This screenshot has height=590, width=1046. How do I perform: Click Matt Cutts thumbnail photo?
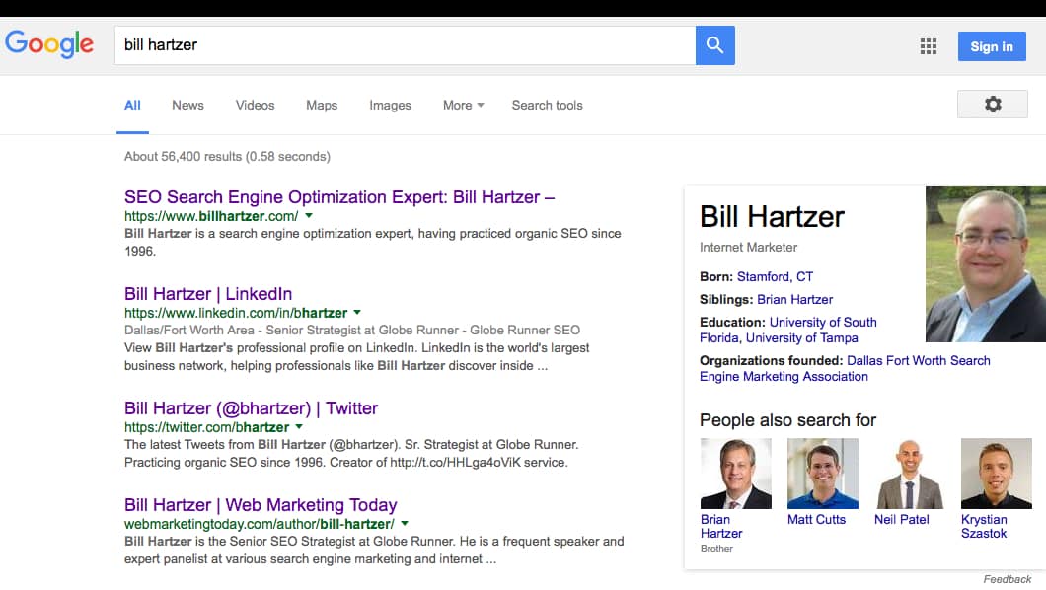823,474
